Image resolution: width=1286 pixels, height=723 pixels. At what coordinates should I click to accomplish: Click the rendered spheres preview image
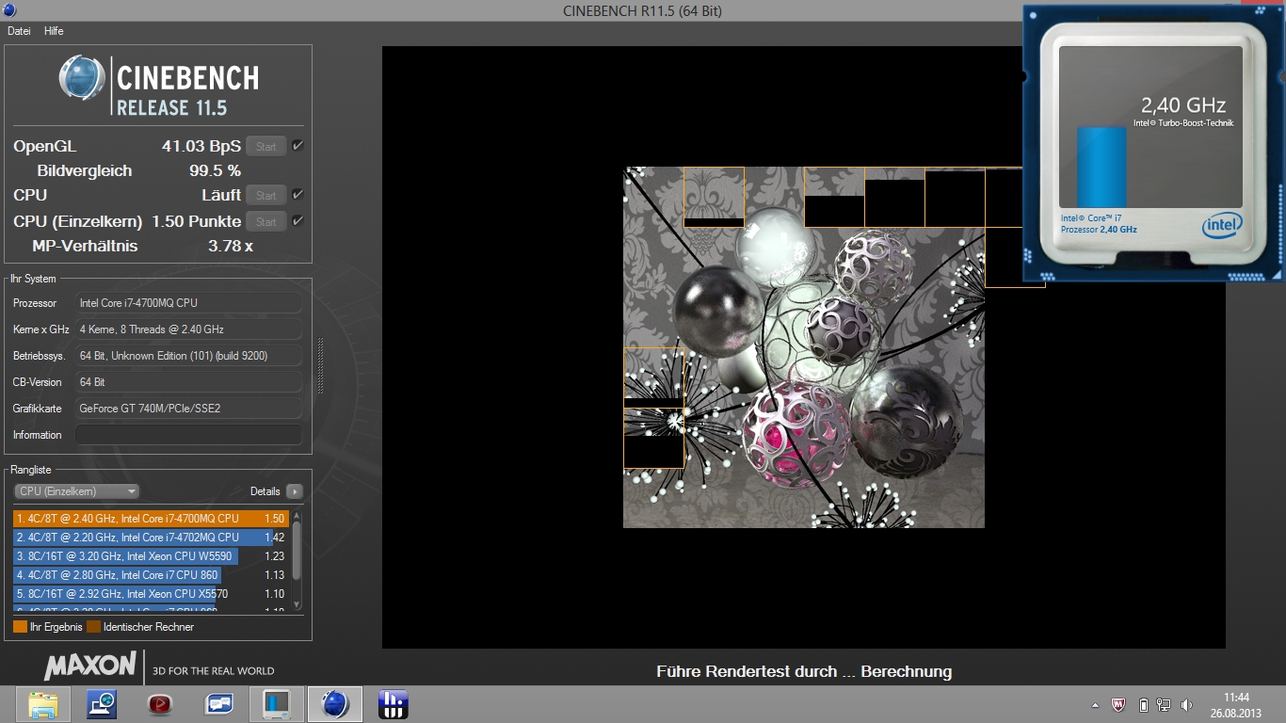click(804, 347)
